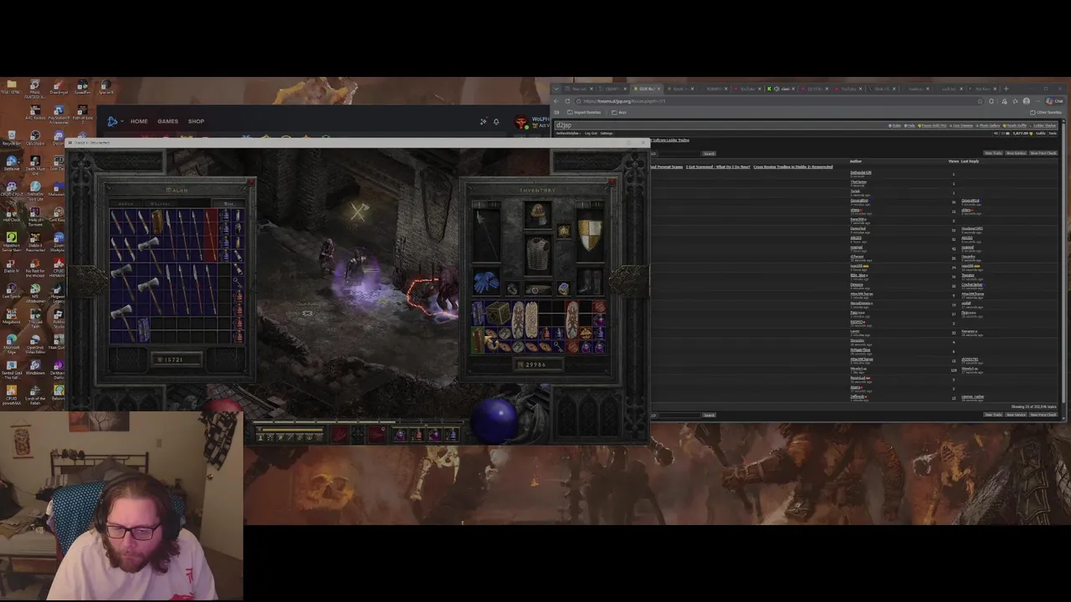The width and height of the screenshot is (1071, 602).
Task: Open the Recycle Bin desktop icon
Action: [x=12, y=137]
